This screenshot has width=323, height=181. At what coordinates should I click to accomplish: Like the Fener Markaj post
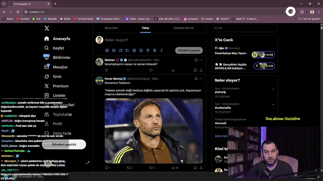(152, 168)
